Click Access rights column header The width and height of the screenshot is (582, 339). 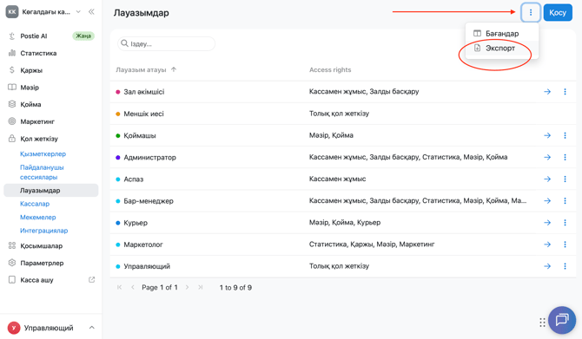tap(330, 69)
